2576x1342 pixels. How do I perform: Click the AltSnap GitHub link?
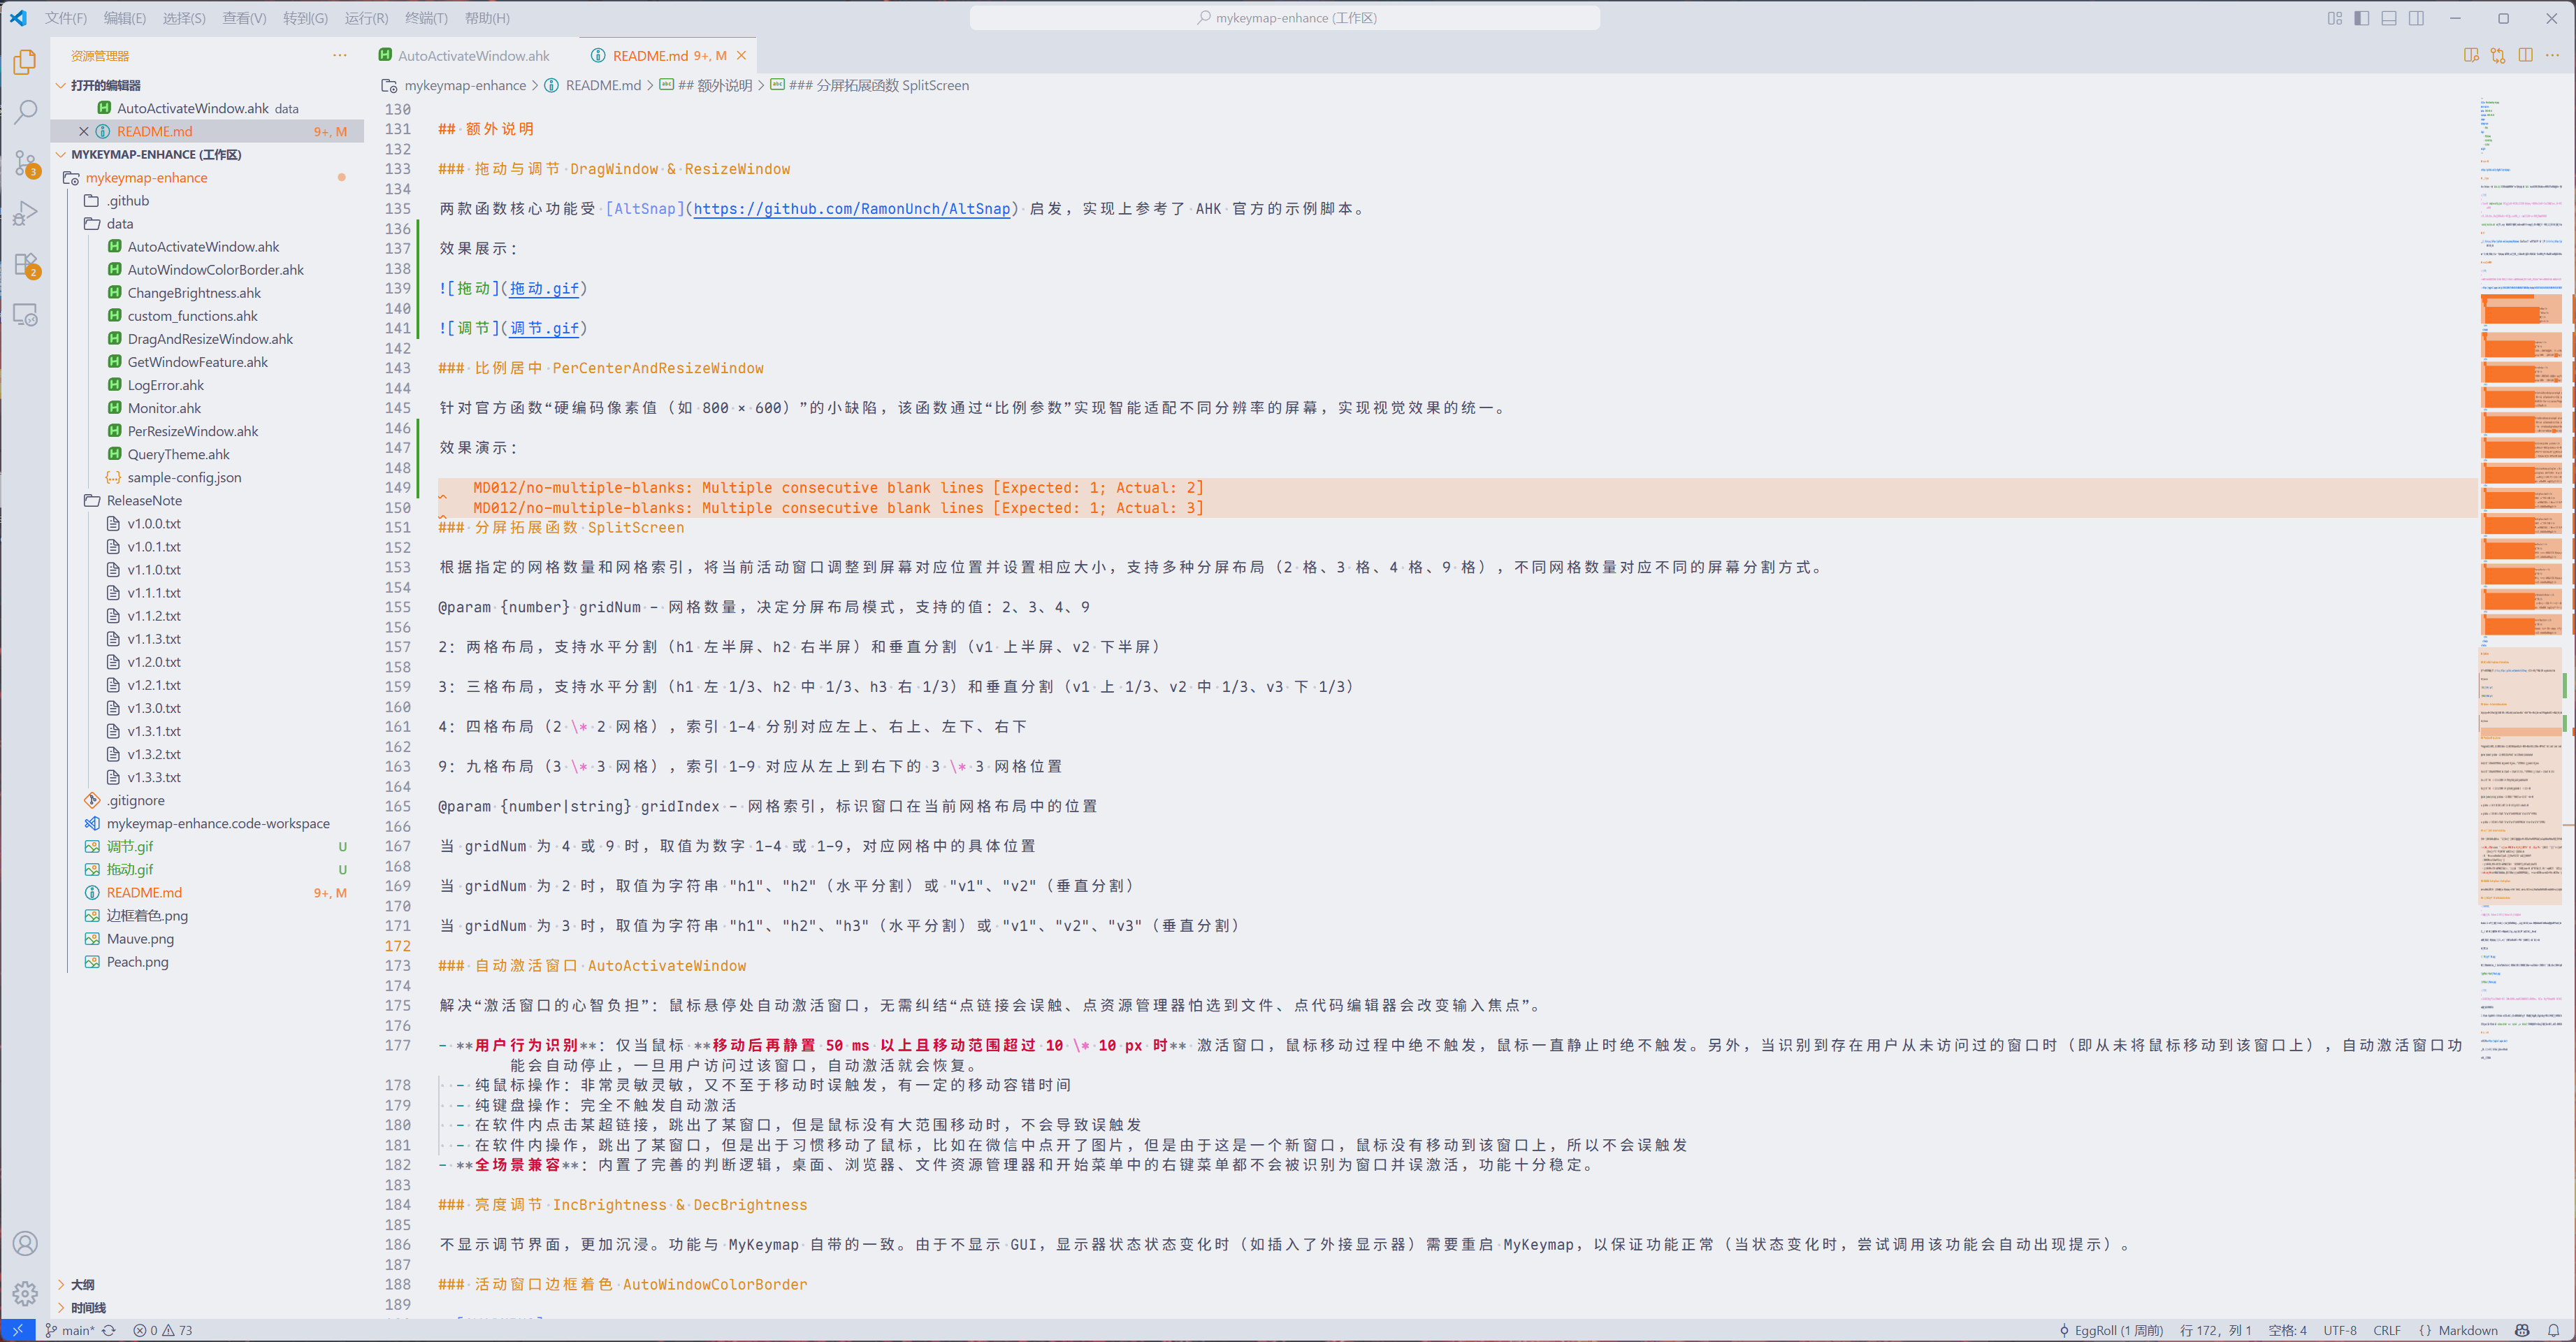point(851,209)
